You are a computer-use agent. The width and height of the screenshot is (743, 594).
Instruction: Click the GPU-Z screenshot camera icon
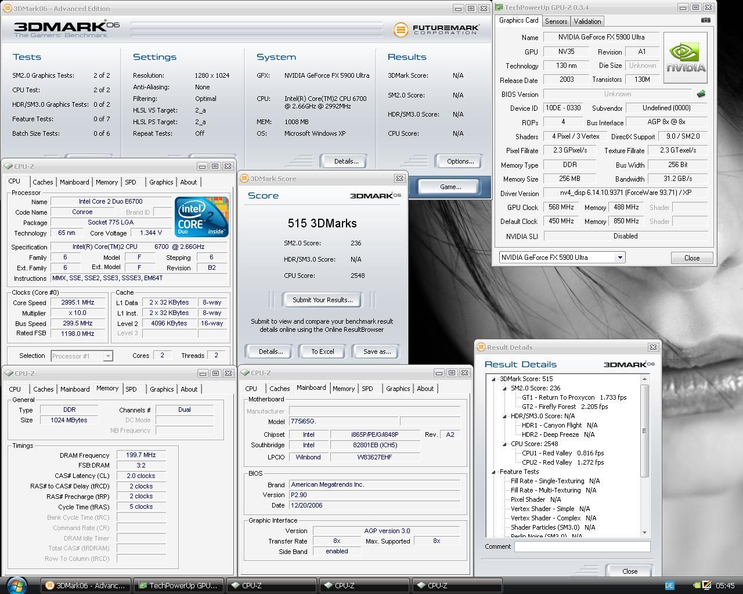point(705,20)
